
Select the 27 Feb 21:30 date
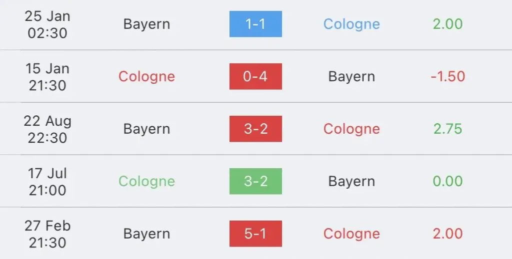pyautogui.click(x=47, y=234)
